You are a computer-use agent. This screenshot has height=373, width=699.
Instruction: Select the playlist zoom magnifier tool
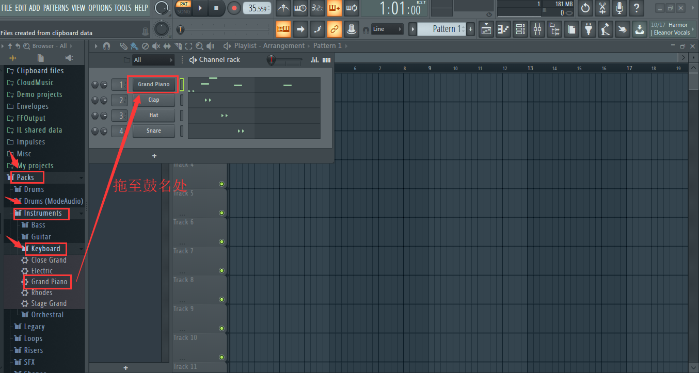point(199,46)
